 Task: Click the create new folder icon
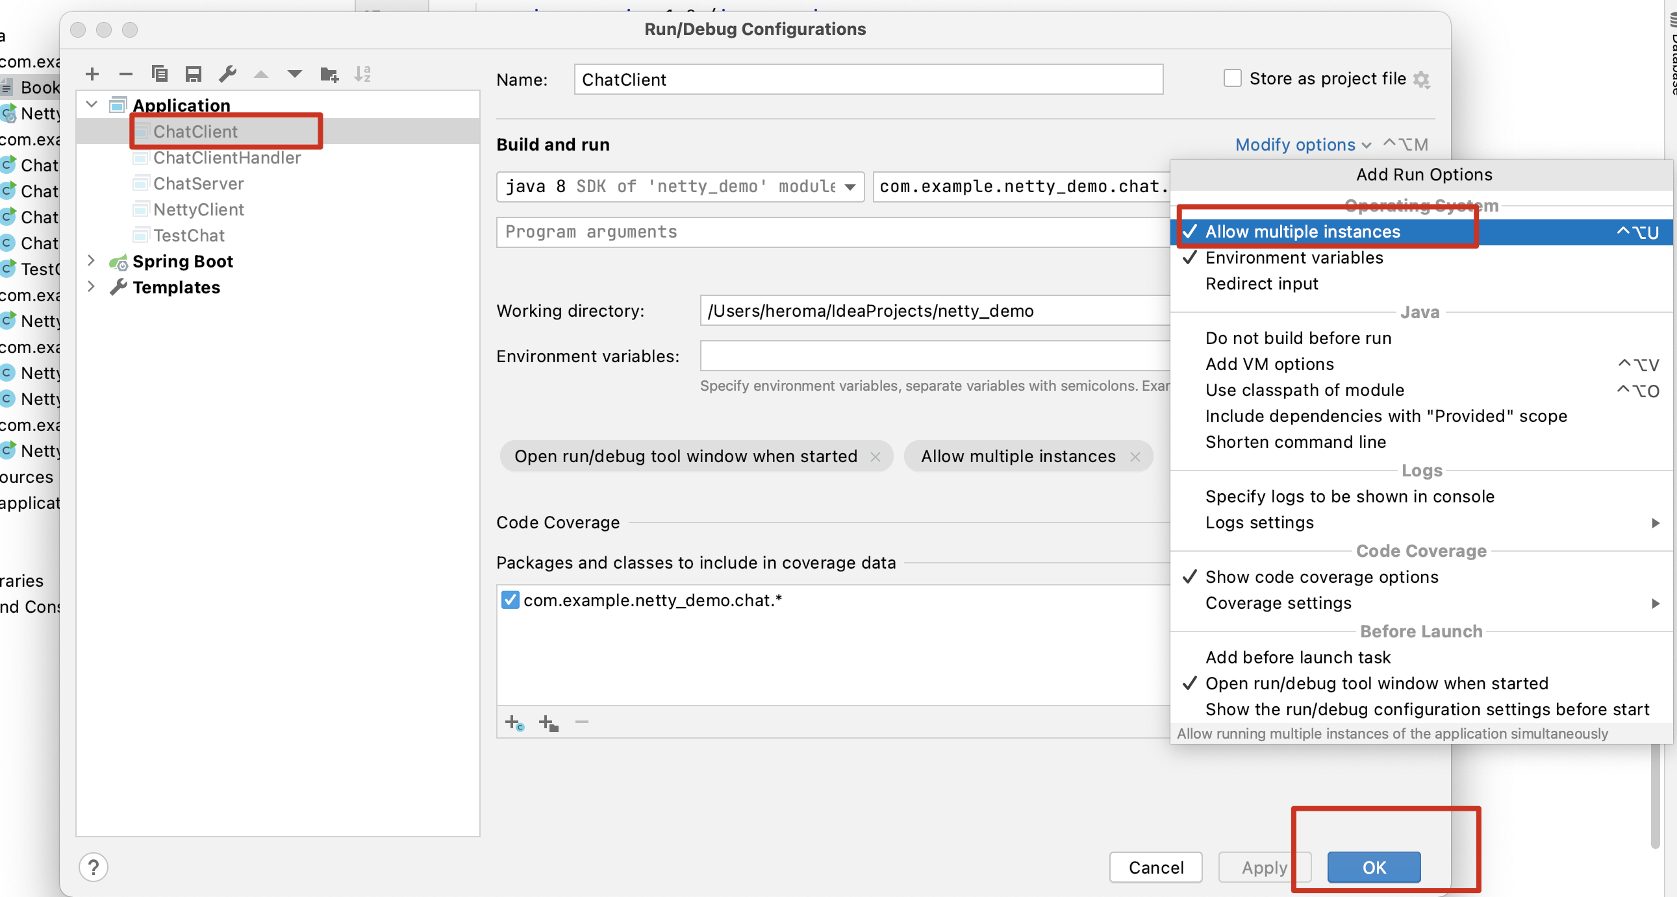329,74
